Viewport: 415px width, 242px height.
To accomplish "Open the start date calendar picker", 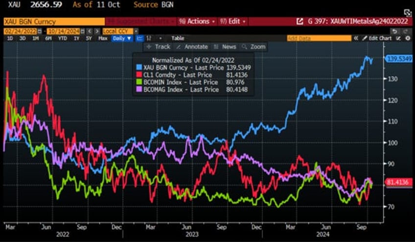I will pyautogui.click(x=40, y=31).
